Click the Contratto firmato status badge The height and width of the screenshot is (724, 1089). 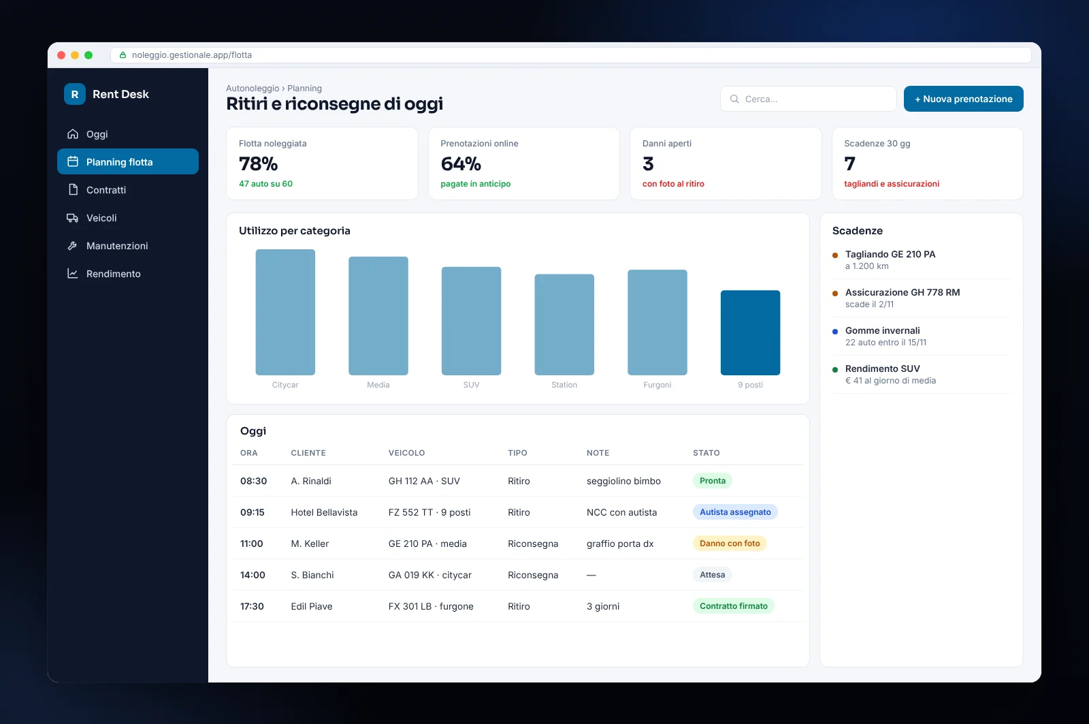click(734, 606)
